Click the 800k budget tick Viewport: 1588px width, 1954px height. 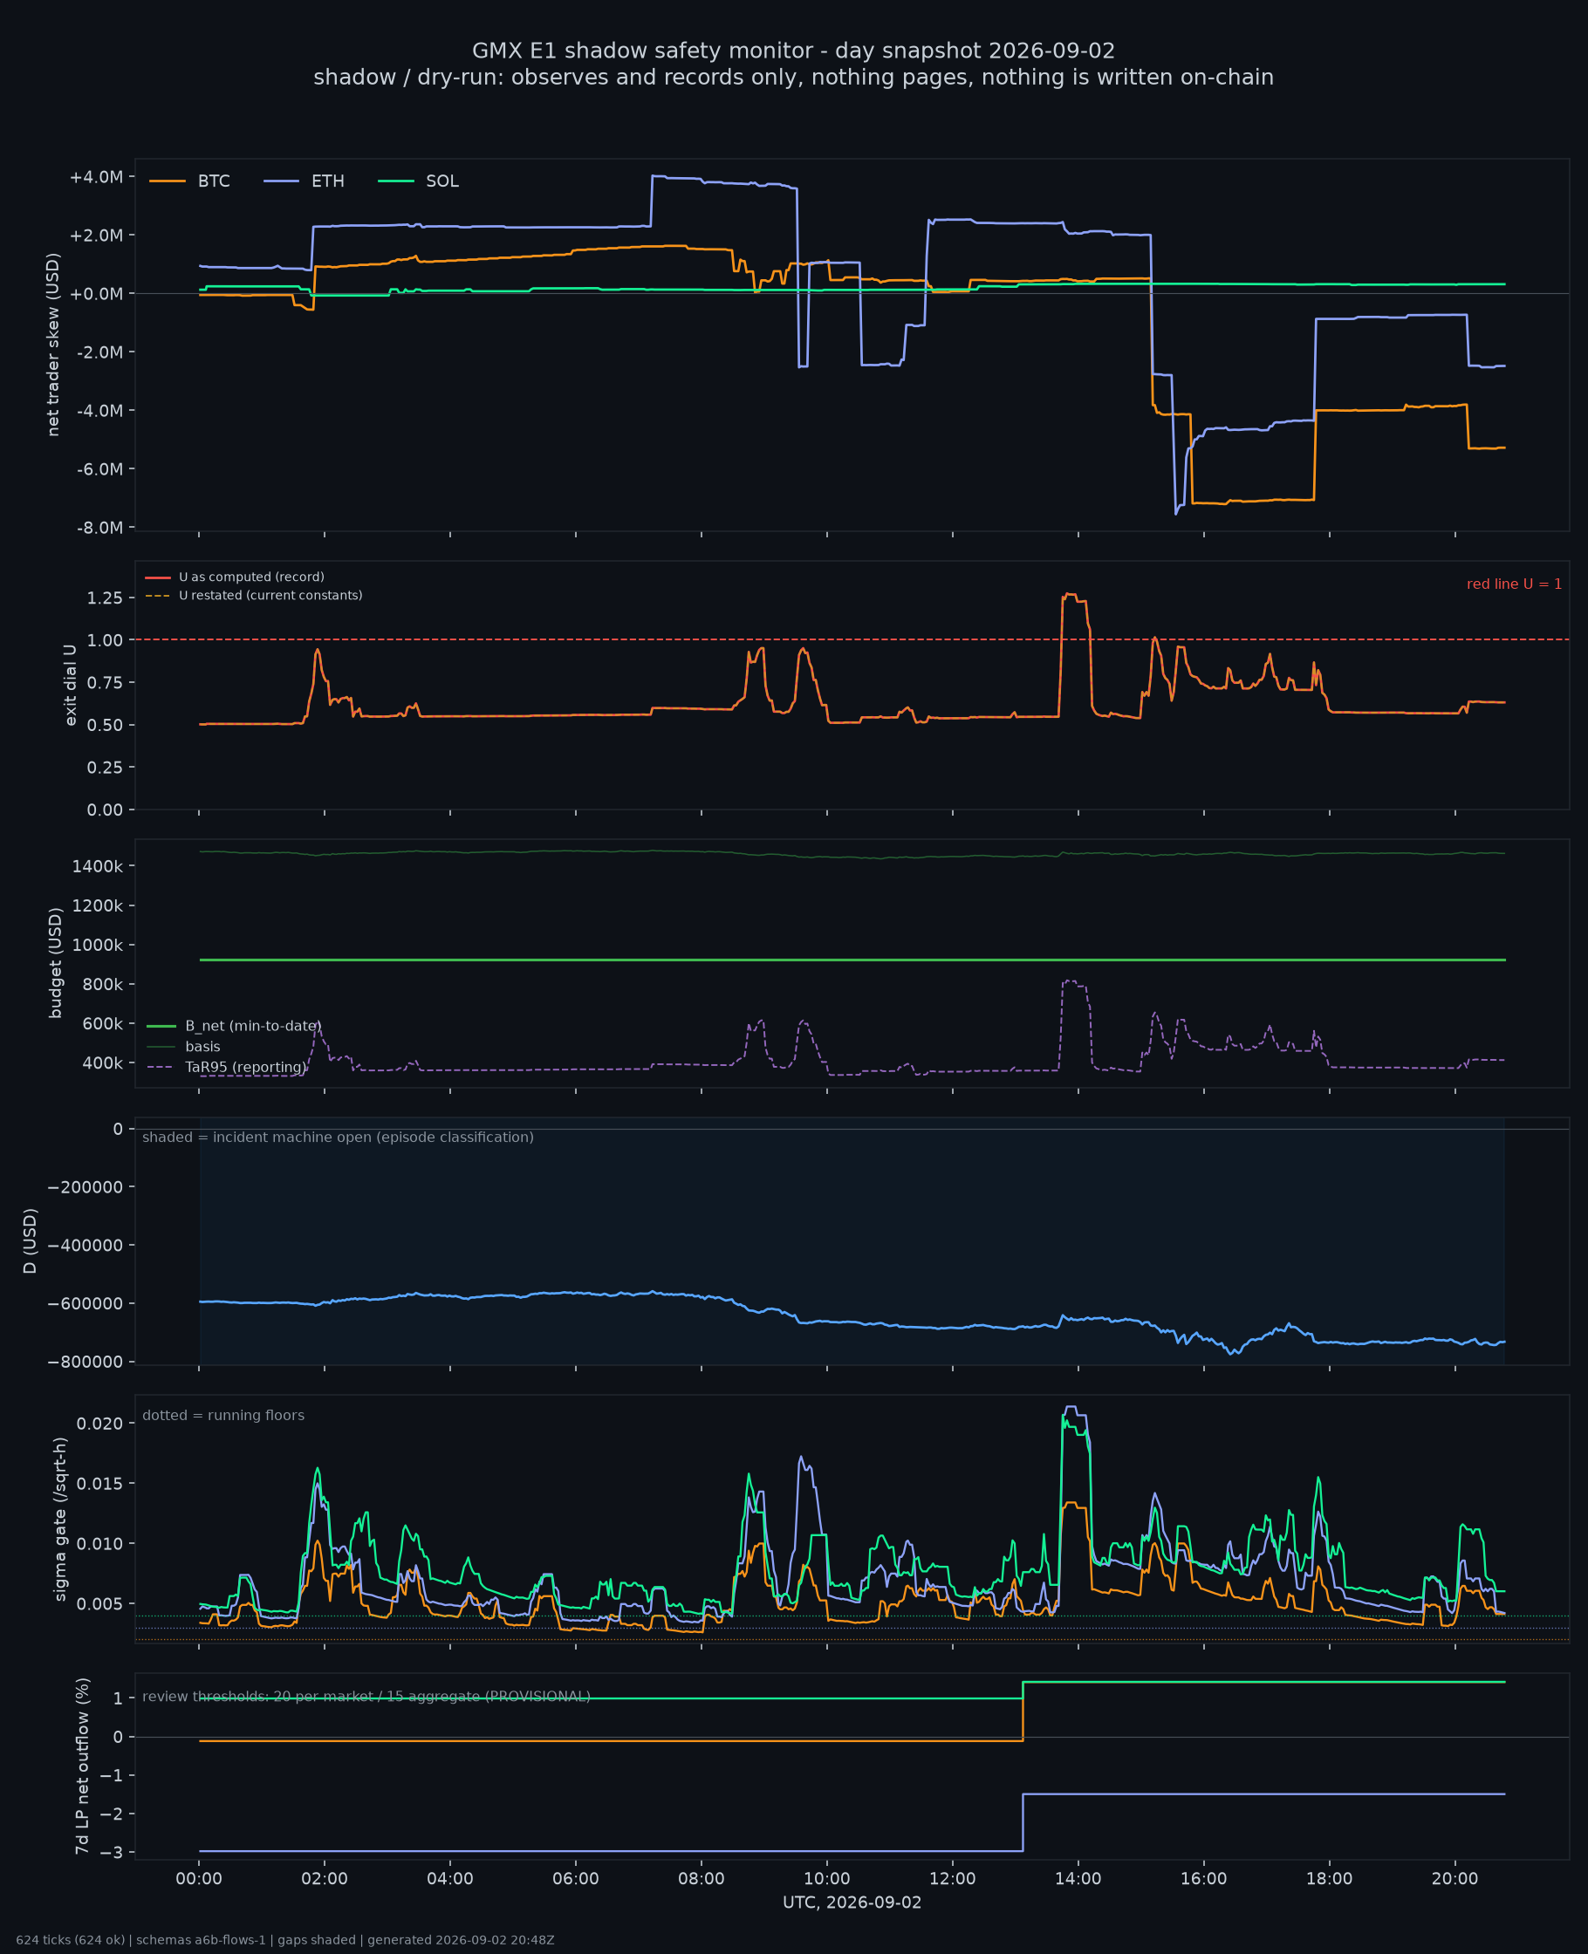coord(102,985)
